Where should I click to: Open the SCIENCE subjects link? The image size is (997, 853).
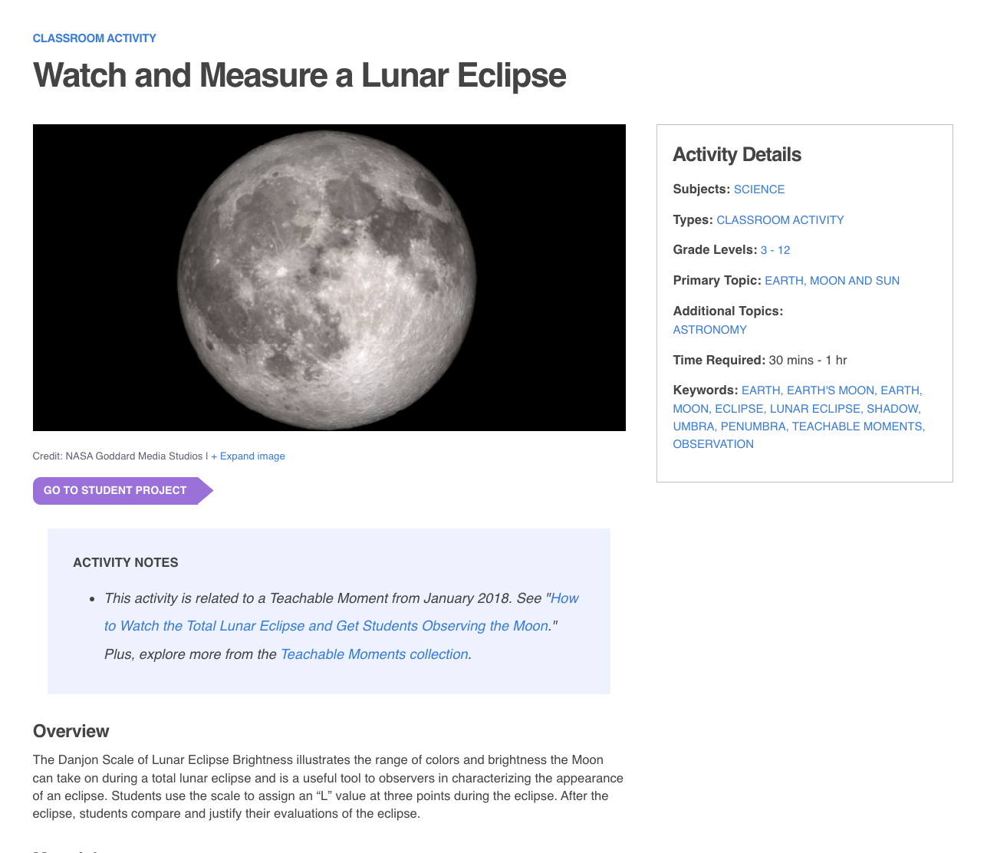(758, 189)
